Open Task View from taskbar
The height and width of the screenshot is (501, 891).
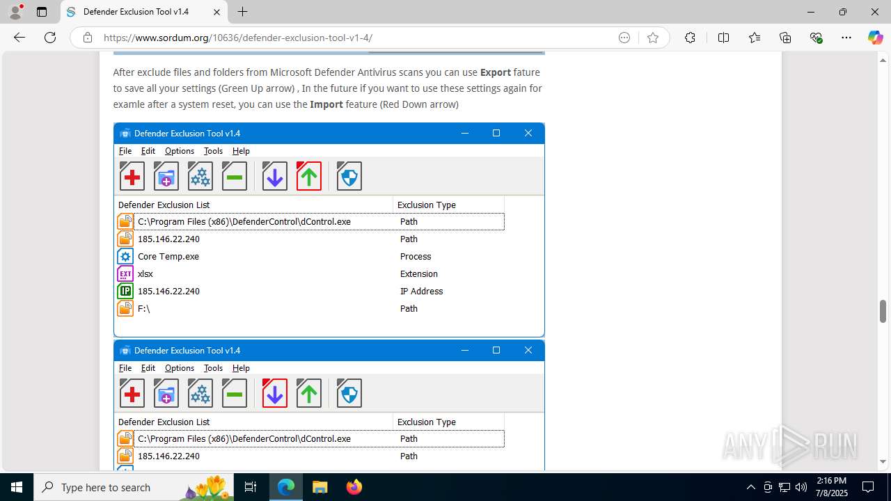(251, 487)
